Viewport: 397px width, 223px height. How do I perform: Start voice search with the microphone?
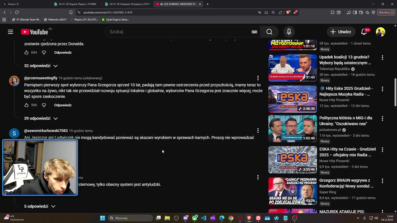tap(289, 32)
